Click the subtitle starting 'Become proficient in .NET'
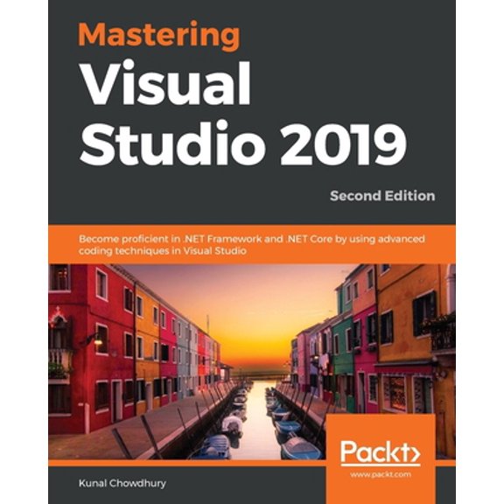 pyautogui.click(x=252, y=245)
